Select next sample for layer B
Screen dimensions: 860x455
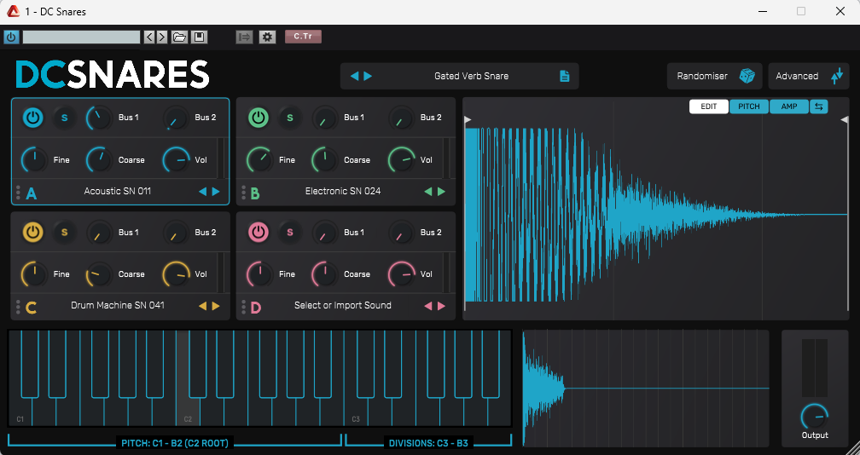pos(442,192)
